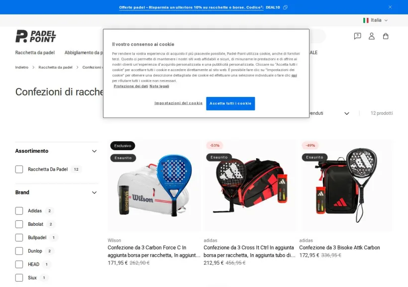Open Confezione da 3 Cross It Ctrl title
Screen dimensions: 408x287
(x=250, y=251)
